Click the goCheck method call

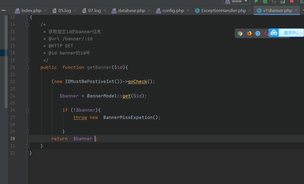coord(138,81)
